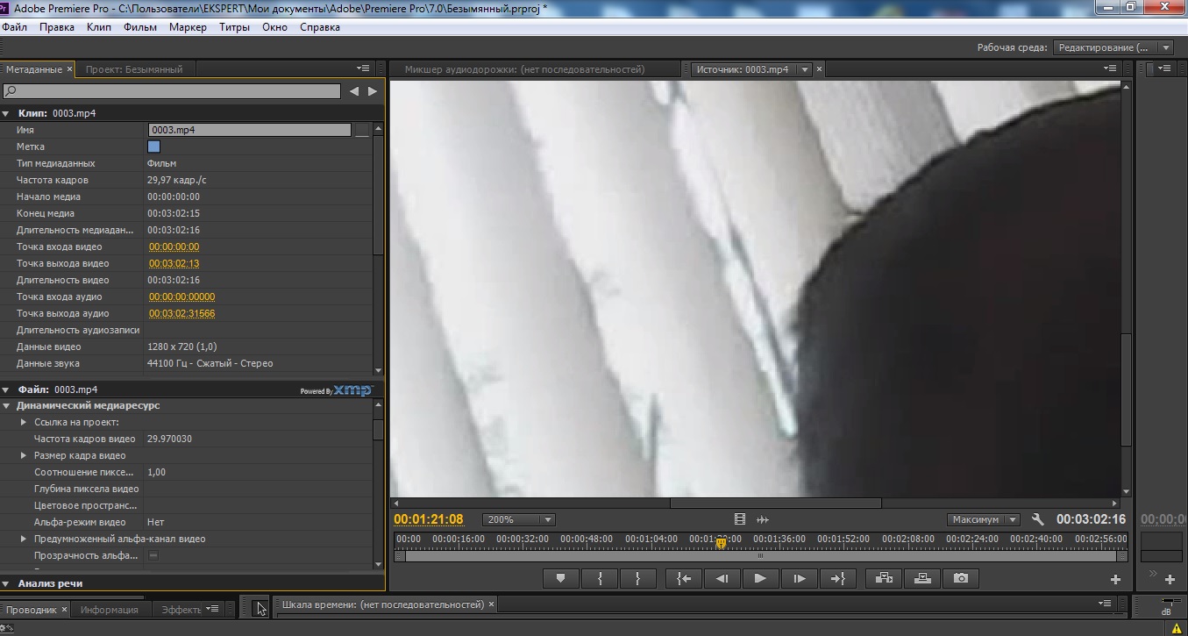Expand the Ссылка на проект row

pos(24,422)
